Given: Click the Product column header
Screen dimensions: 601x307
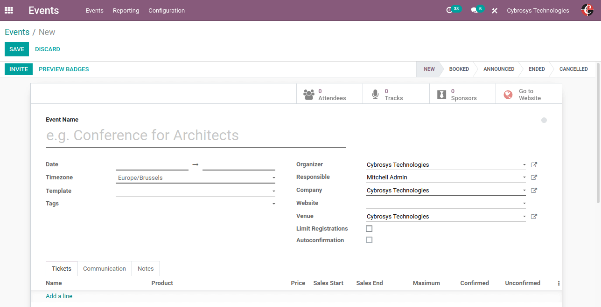Looking at the screenshot, I should coord(162,283).
